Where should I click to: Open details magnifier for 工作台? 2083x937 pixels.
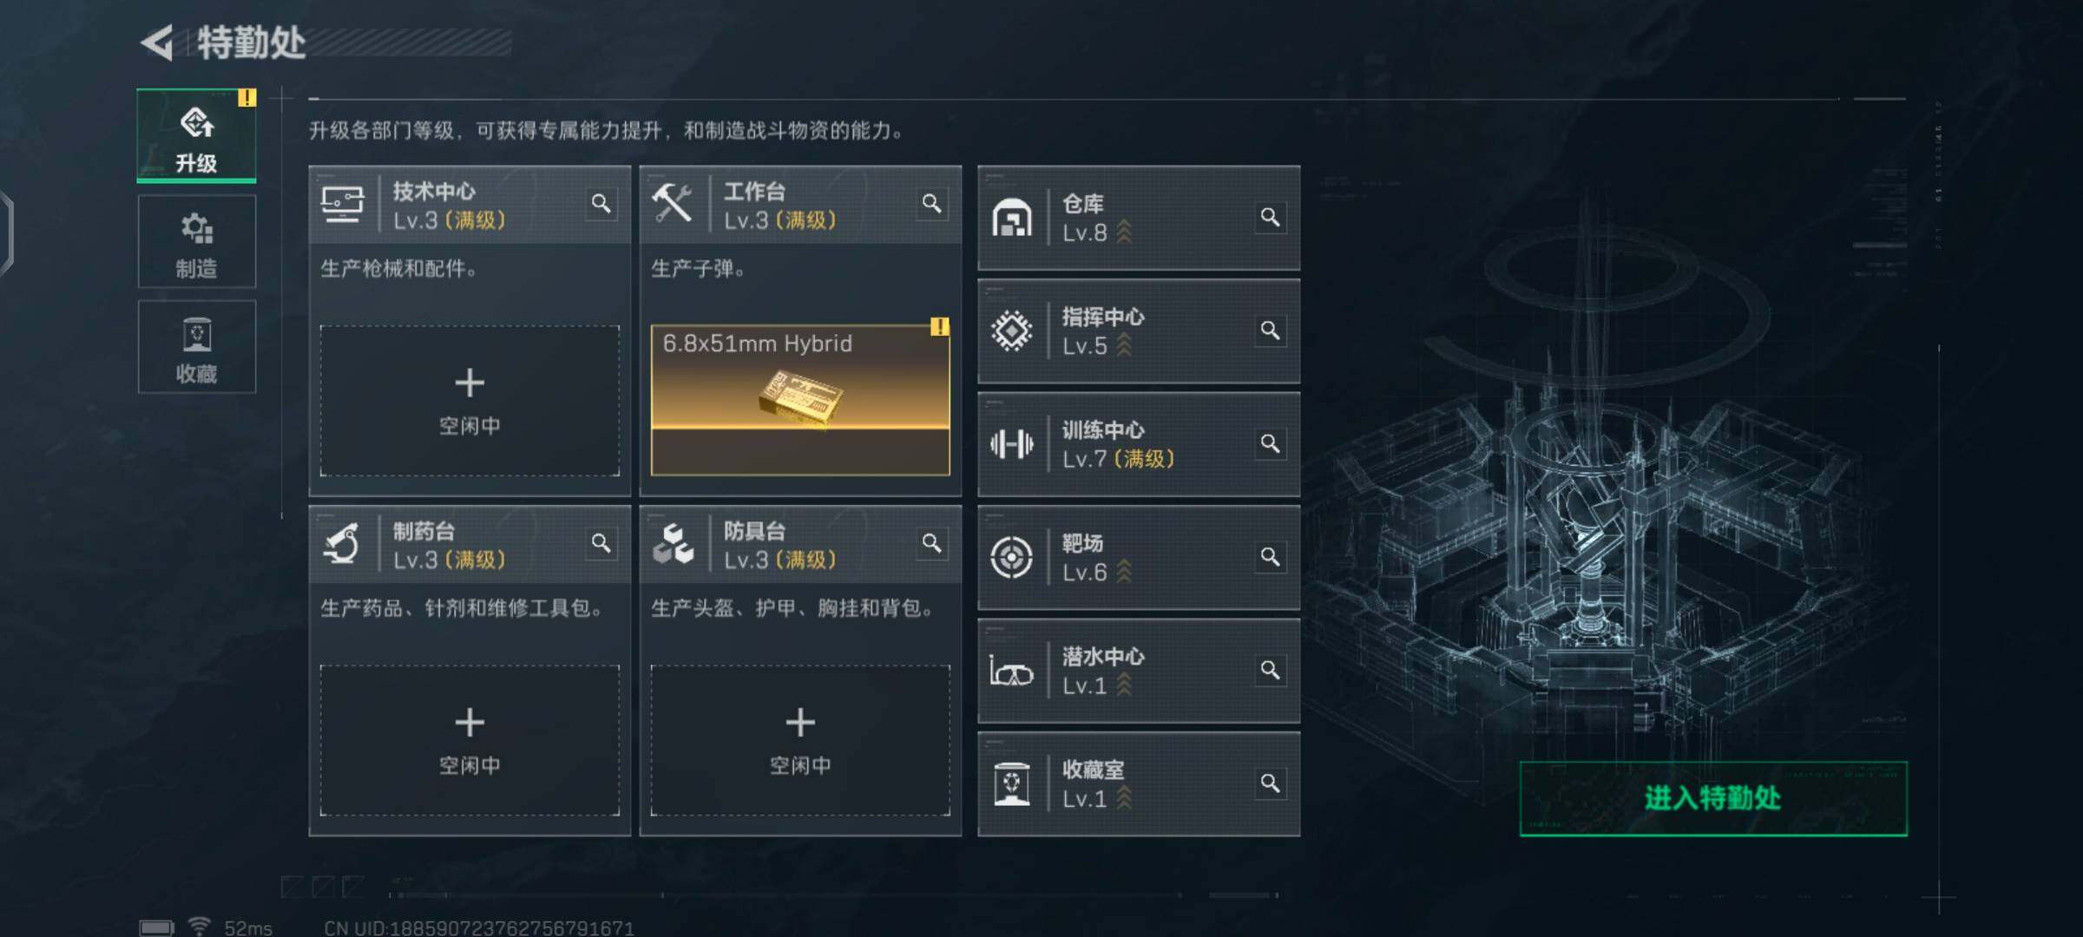click(x=931, y=204)
